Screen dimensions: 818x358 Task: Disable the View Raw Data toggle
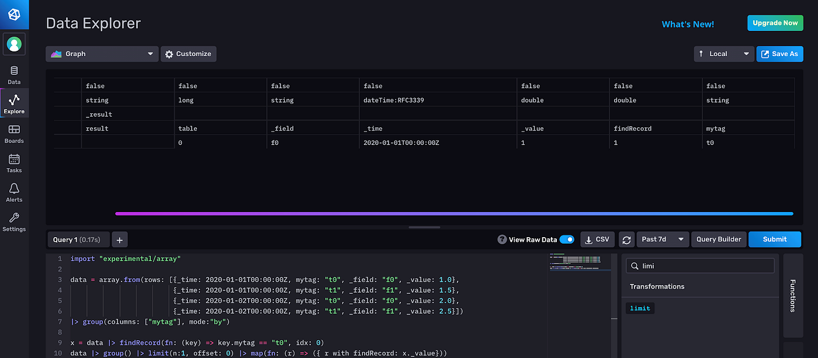566,239
